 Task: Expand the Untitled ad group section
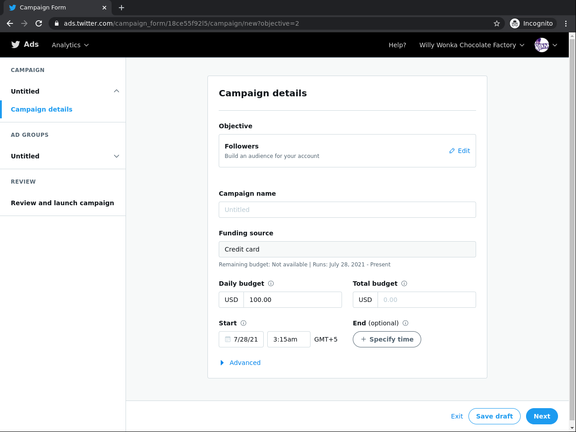click(x=117, y=156)
